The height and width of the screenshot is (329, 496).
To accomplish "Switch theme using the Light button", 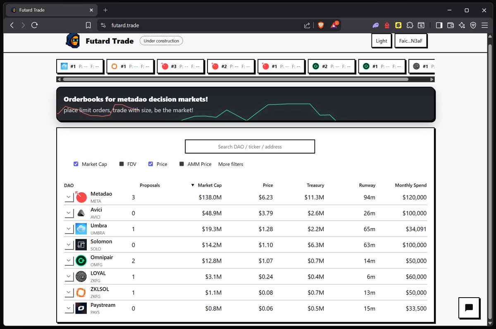I will (x=382, y=41).
